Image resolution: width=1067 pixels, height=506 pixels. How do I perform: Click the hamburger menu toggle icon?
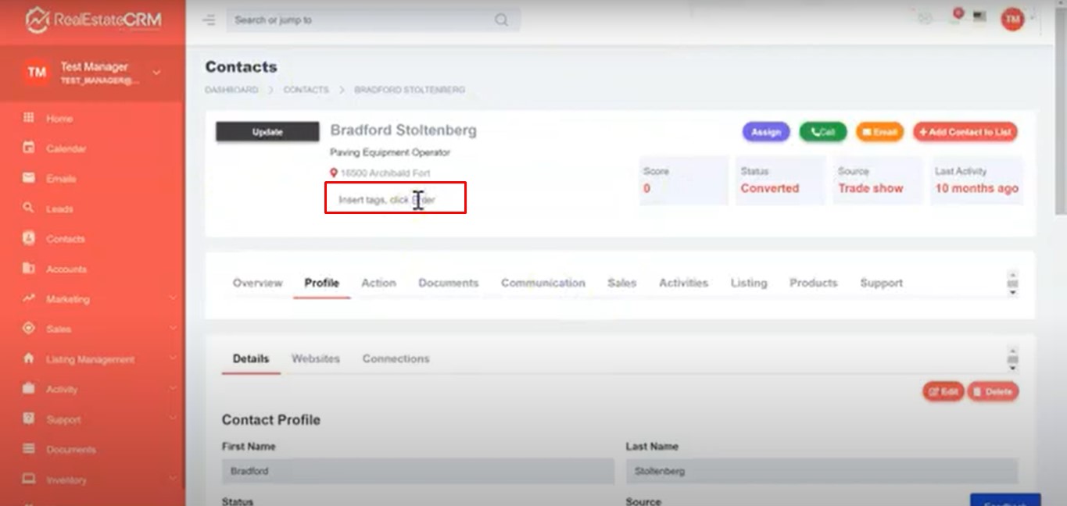[209, 20]
